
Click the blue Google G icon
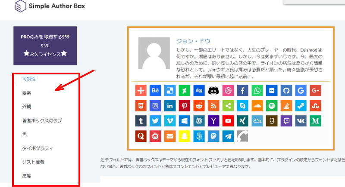(301, 91)
